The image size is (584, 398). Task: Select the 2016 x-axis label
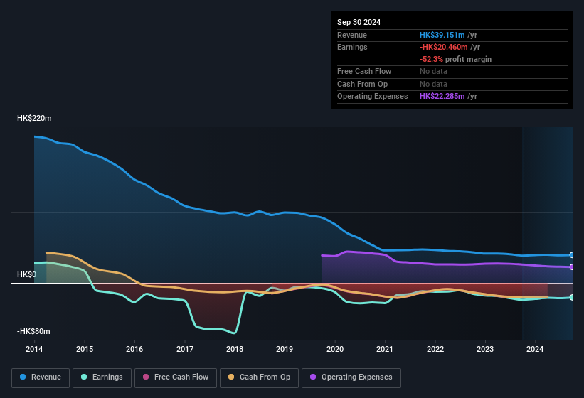click(x=134, y=349)
